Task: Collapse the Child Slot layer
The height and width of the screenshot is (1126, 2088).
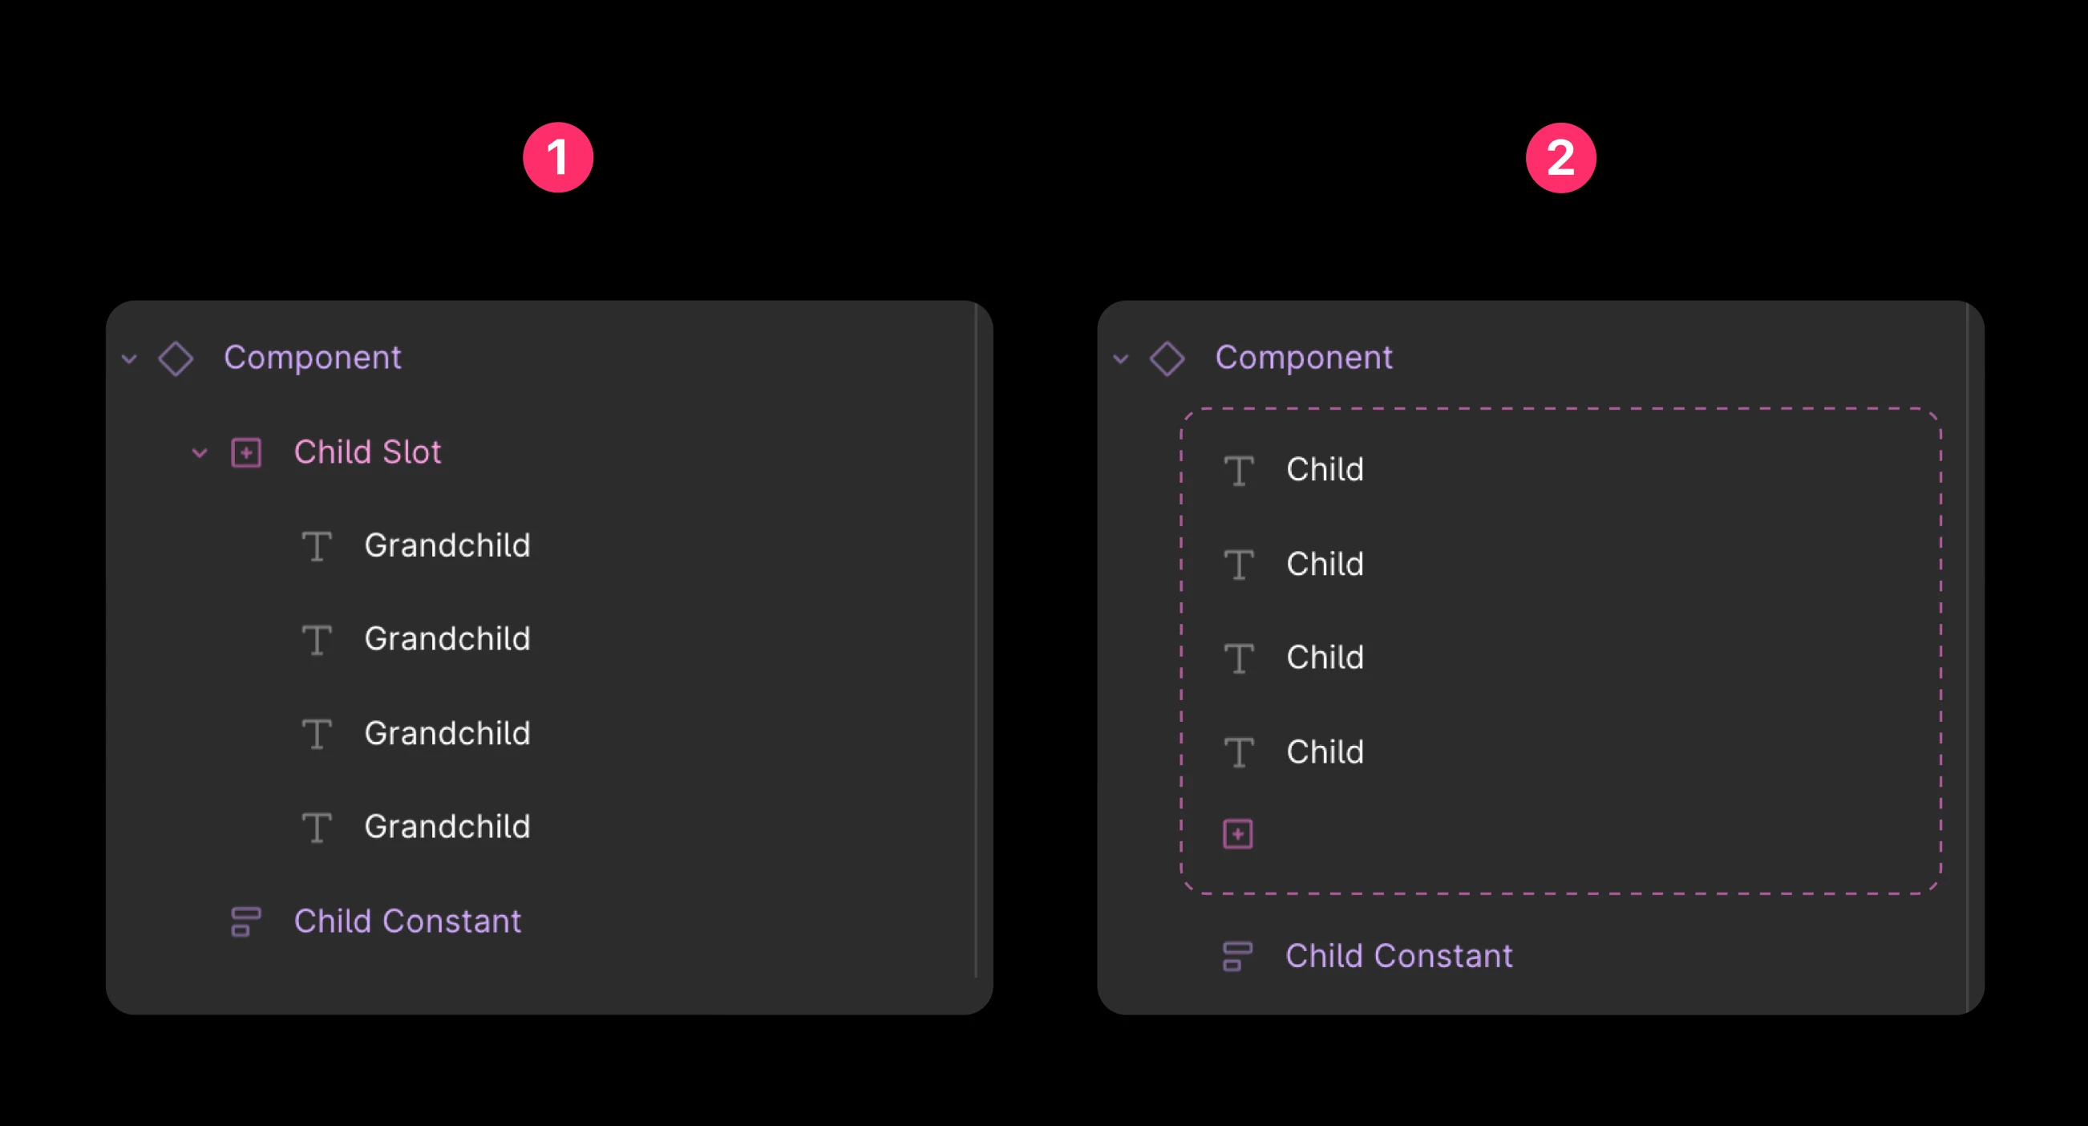Action: [x=200, y=452]
